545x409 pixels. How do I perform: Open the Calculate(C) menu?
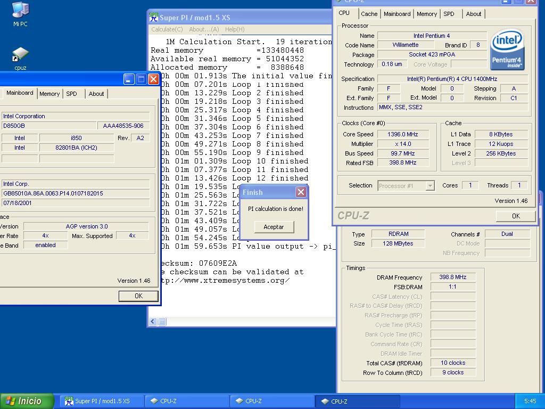pos(167,29)
